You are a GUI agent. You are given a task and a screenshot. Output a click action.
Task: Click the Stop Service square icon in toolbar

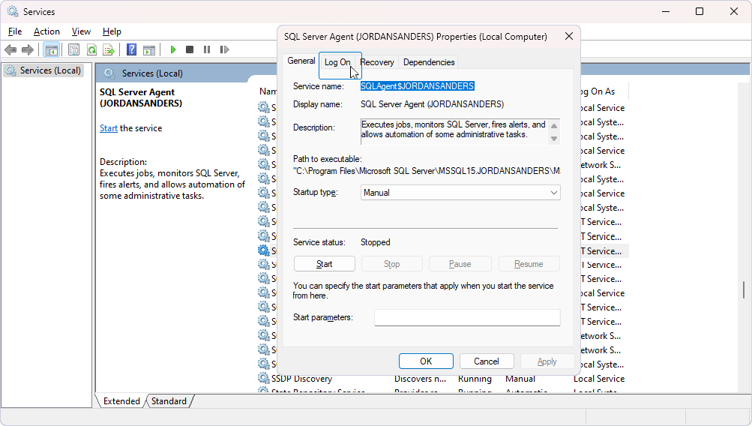coord(190,50)
